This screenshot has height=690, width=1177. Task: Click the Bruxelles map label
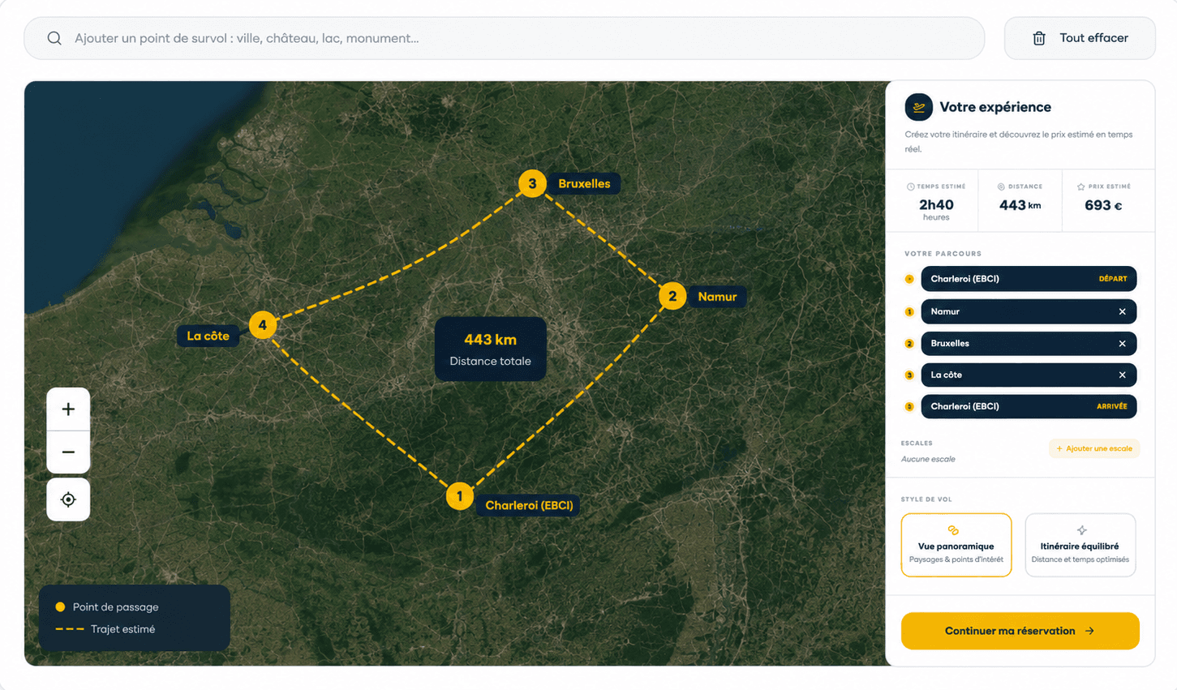pos(584,184)
